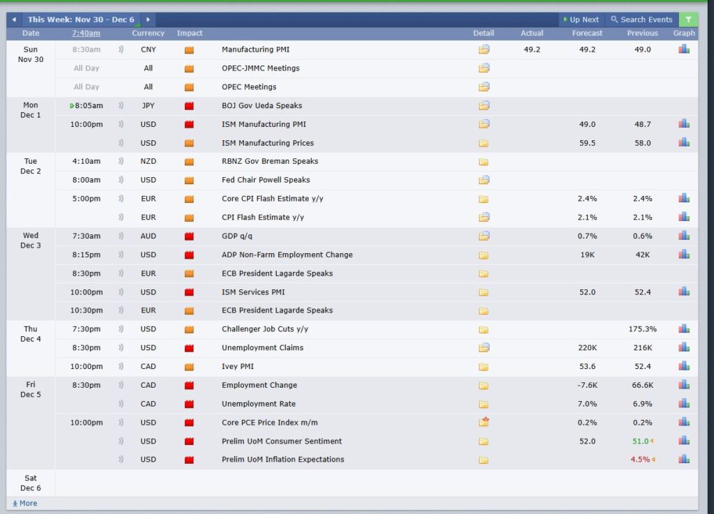
Task: Toggle alert speaker for CAD Employment Change
Action: (x=121, y=385)
